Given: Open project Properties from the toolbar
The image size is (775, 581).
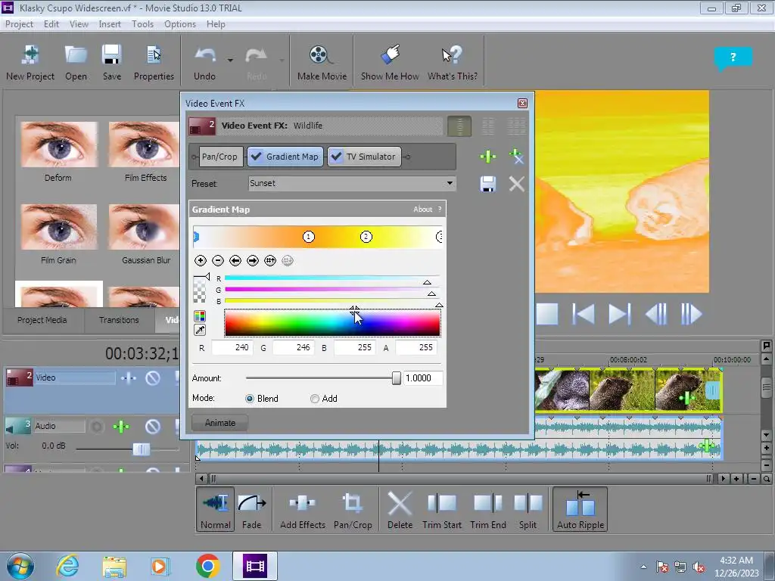Looking at the screenshot, I should pos(154,63).
